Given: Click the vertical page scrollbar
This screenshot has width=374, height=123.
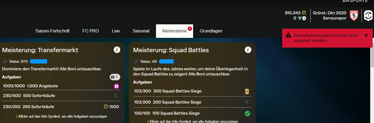Looking at the screenshot, I should (x=372, y=81).
